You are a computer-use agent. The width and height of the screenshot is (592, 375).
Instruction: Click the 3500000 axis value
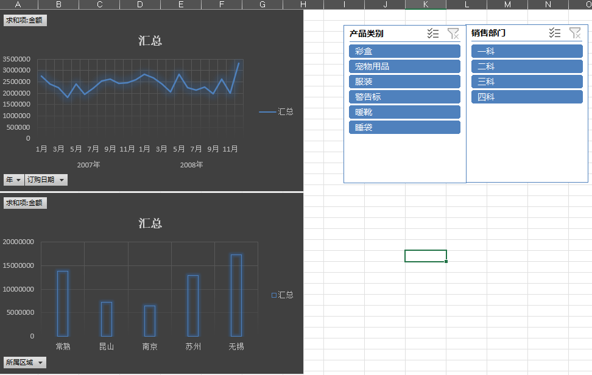click(16, 59)
